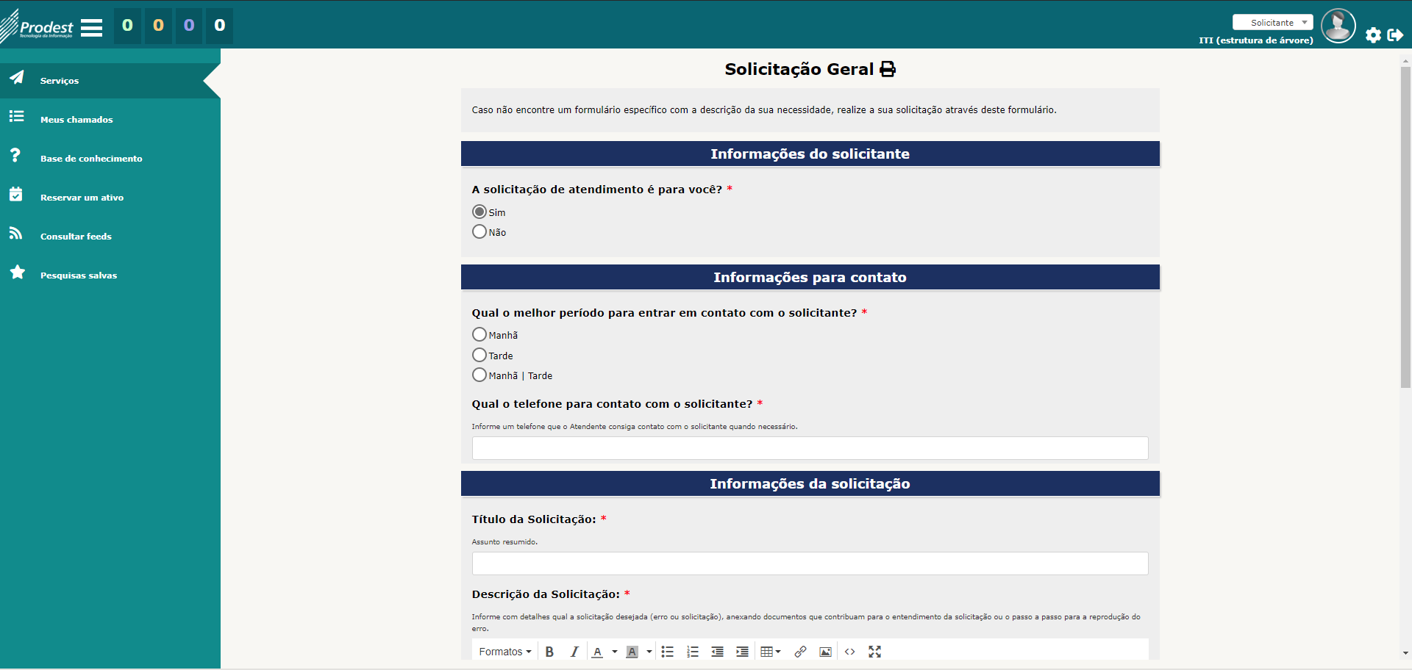
Task: Insert a link using the chain icon
Action: pyautogui.click(x=800, y=652)
